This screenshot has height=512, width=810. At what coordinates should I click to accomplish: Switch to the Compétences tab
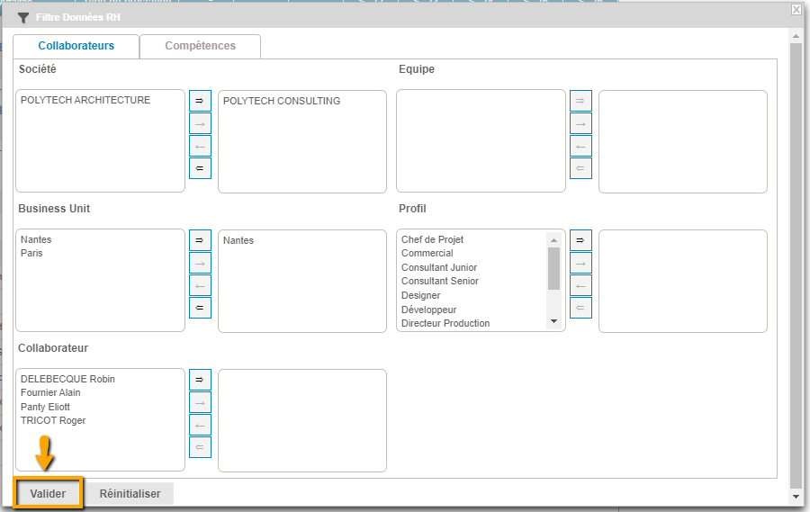tap(200, 46)
